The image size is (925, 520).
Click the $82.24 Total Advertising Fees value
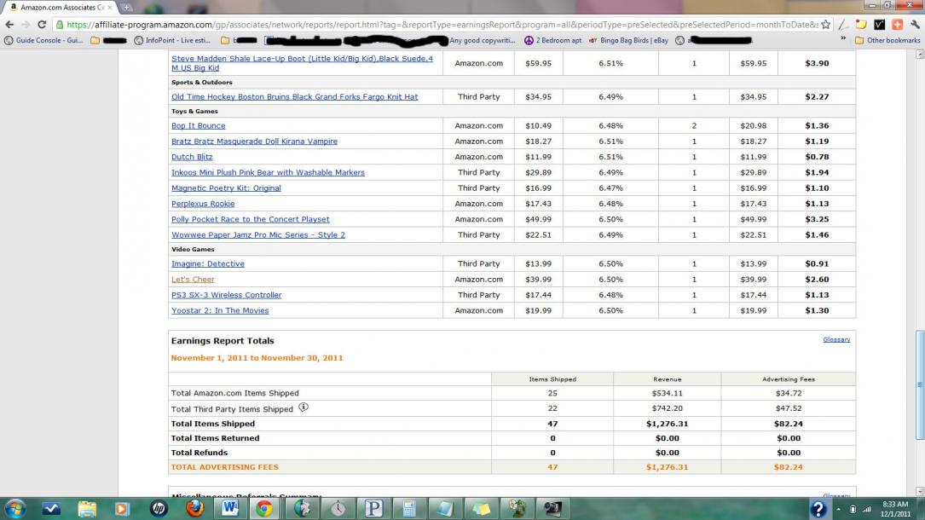(788, 467)
